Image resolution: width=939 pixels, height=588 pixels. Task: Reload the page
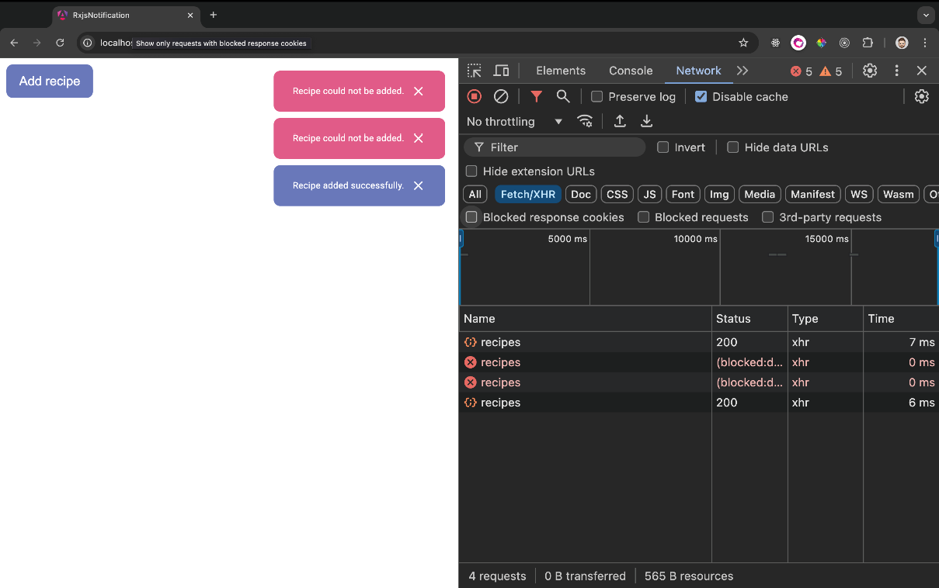[x=60, y=43]
